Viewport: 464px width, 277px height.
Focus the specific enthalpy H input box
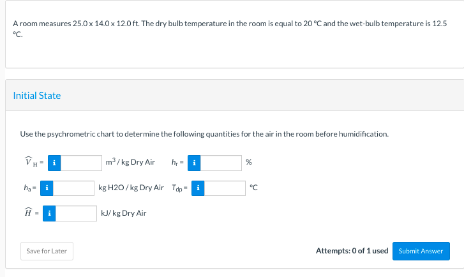(74, 213)
